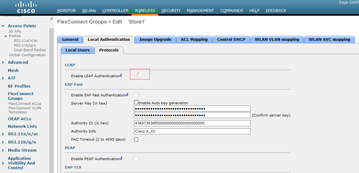This screenshot has height=173, width=359.
Task: Open the Central DHCP tab
Action: (x=231, y=40)
